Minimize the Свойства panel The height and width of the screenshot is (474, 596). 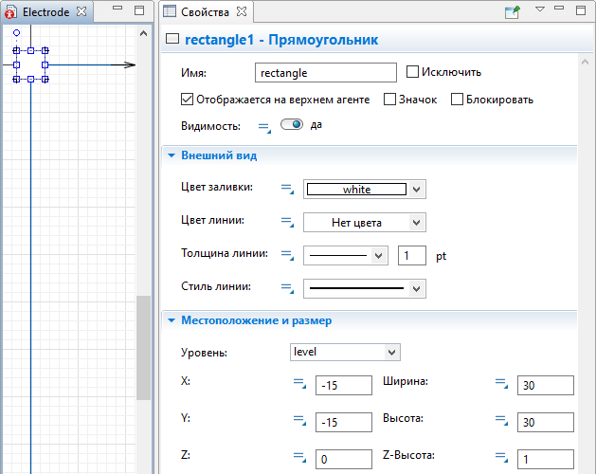tap(559, 8)
